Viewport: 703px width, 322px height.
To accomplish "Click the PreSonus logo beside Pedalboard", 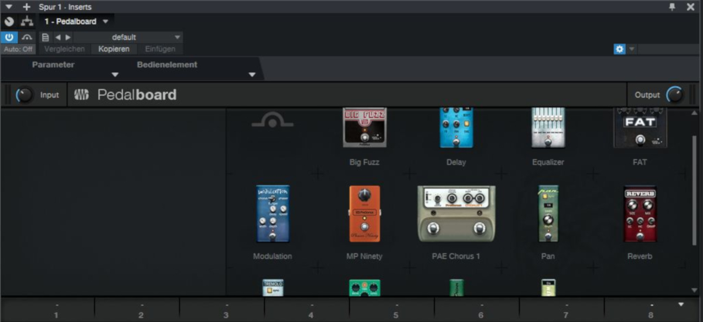I will click(82, 94).
